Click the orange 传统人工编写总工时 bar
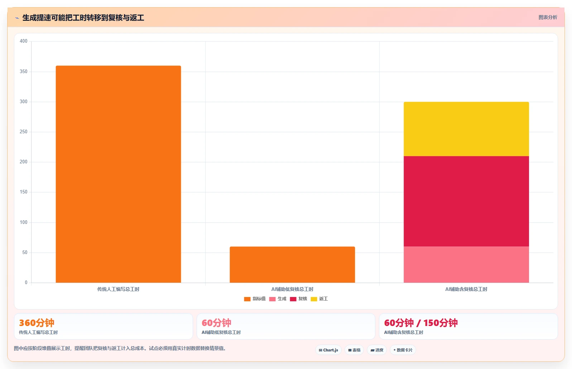 point(118,174)
